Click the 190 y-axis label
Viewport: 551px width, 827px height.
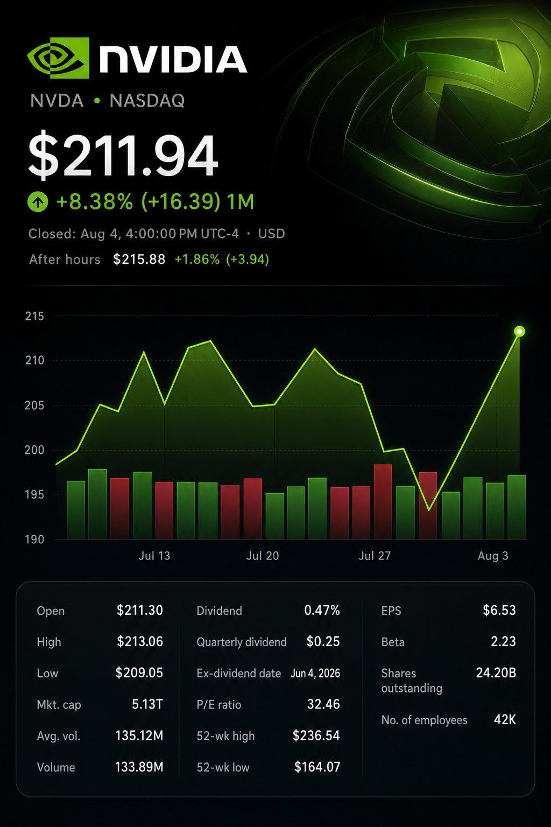click(34, 539)
